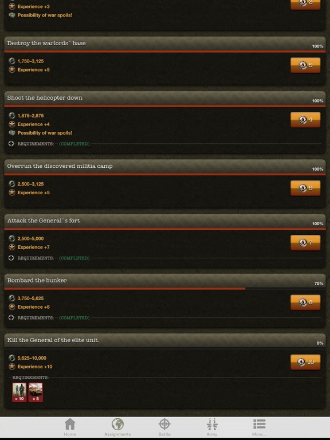This screenshot has width=330, height=440.
Task: Select the Kill the General of the elite unit header
Action: pos(165,340)
